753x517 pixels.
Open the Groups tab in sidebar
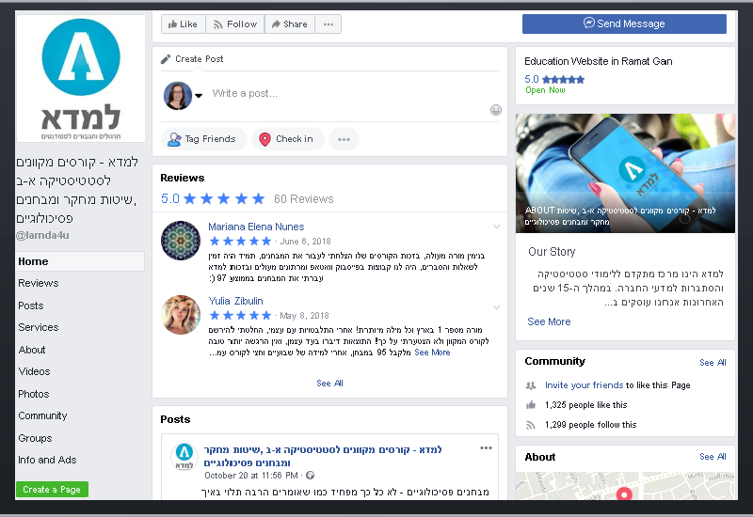point(35,438)
